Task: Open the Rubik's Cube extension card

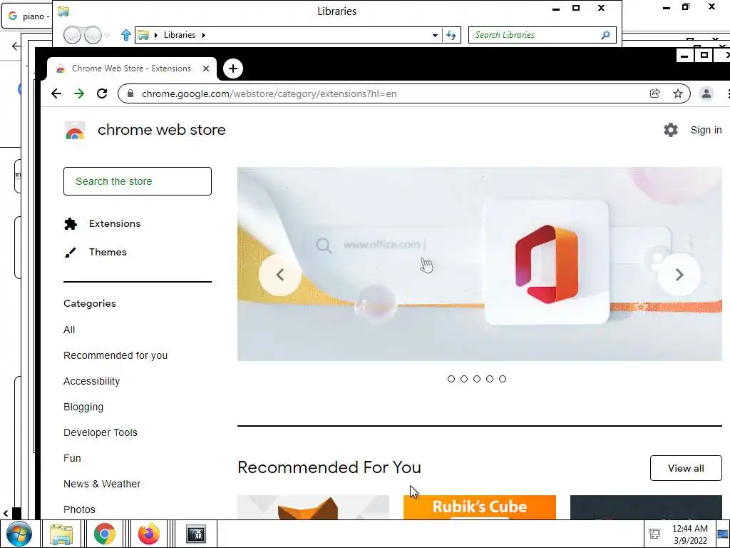Action: pos(480,507)
